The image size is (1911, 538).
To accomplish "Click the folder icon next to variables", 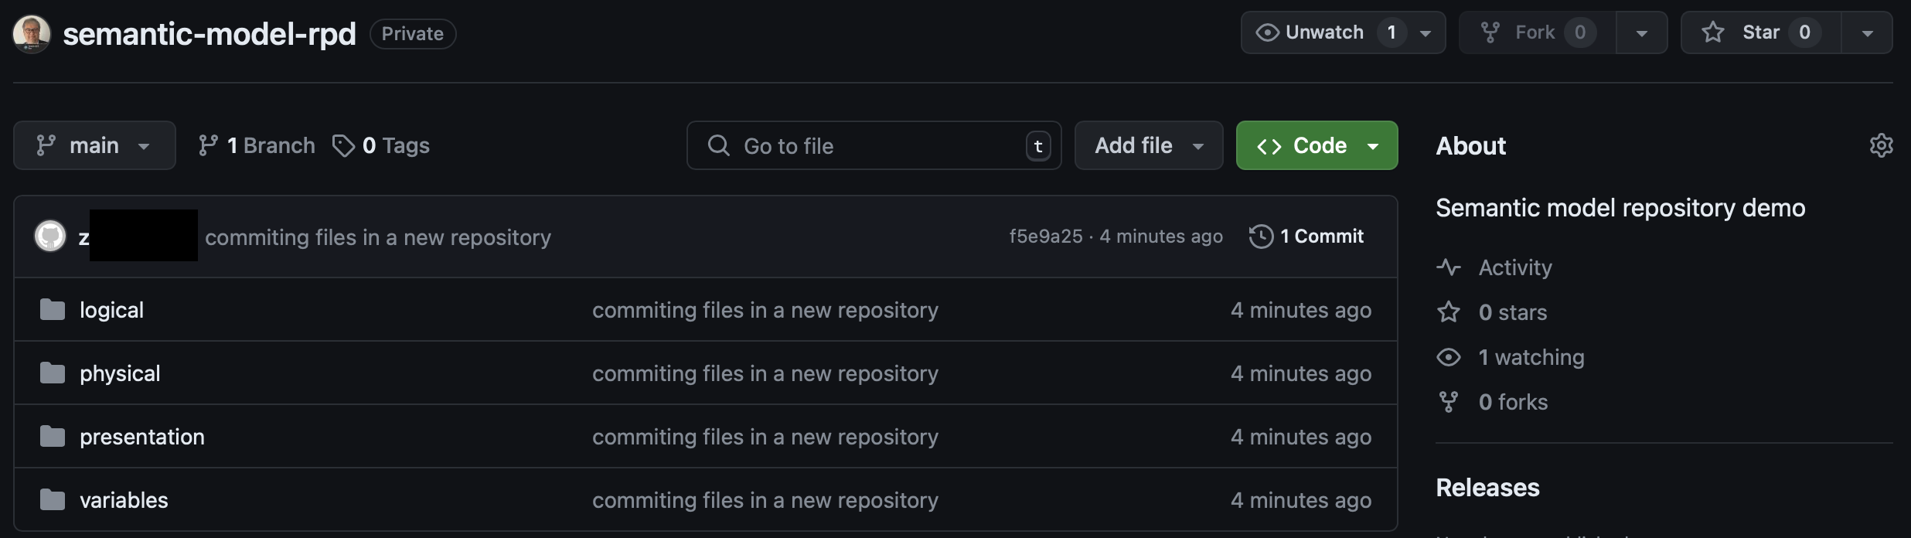I will (52, 500).
